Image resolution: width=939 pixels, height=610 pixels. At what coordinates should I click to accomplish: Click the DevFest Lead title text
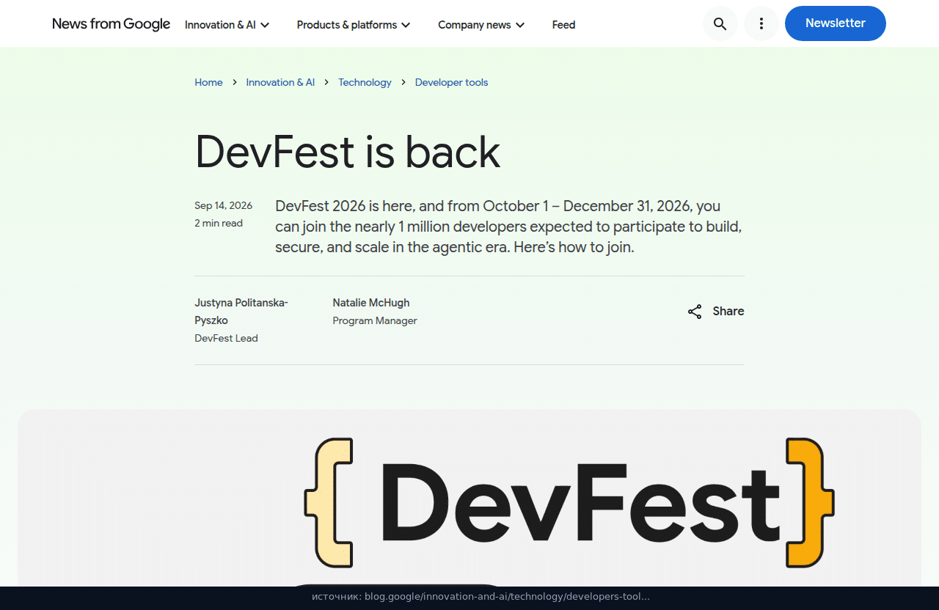pos(226,338)
